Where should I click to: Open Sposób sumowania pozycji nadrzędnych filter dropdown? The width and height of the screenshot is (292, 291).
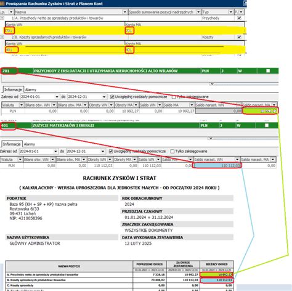coord(198,12)
